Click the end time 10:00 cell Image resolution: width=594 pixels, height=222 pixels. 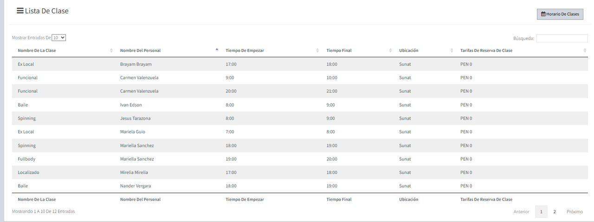point(332,77)
